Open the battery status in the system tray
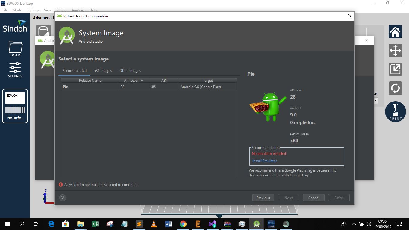This screenshot has height=230, width=409. coord(361,224)
